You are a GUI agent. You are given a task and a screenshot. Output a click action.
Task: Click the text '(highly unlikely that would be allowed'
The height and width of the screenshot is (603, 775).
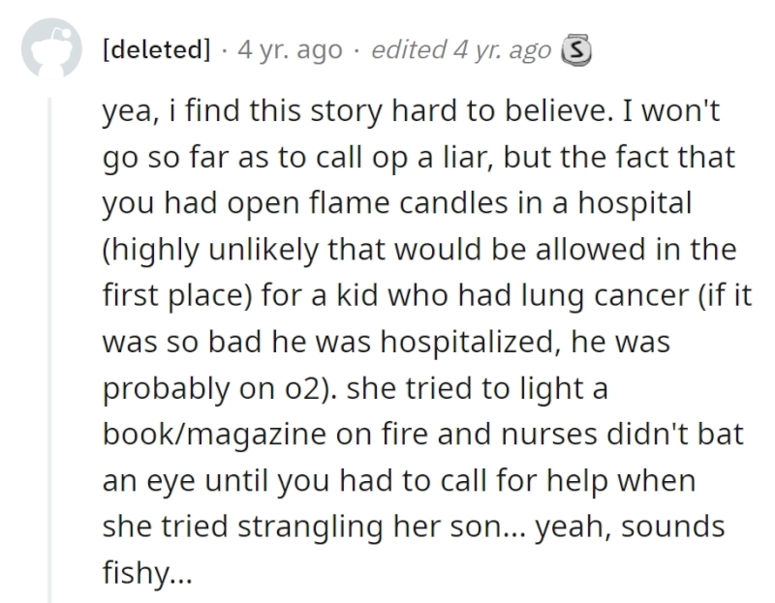pos(374,249)
